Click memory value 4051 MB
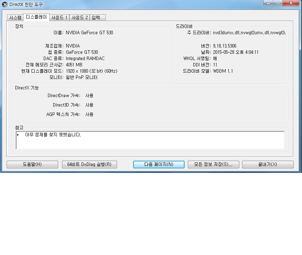 coord(74,65)
